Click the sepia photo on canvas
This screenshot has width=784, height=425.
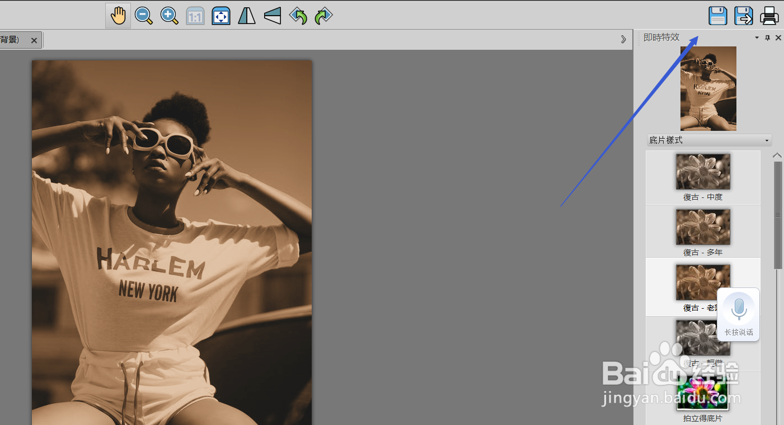point(172,243)
